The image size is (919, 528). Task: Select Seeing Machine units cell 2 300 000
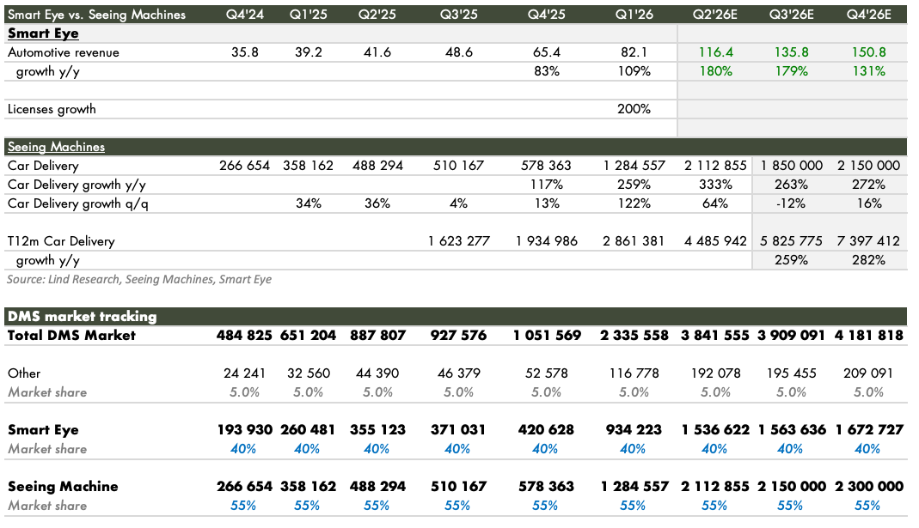coord(868,487)
